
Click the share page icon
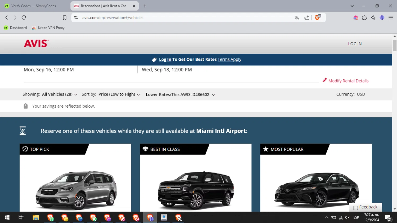point(306,18)
